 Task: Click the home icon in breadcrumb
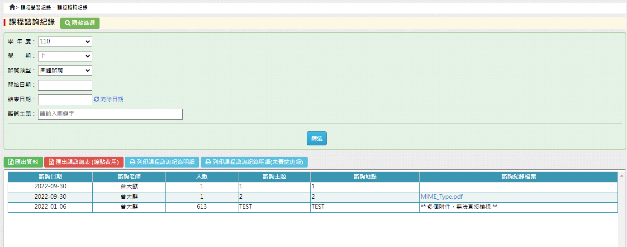pos(12,7)
